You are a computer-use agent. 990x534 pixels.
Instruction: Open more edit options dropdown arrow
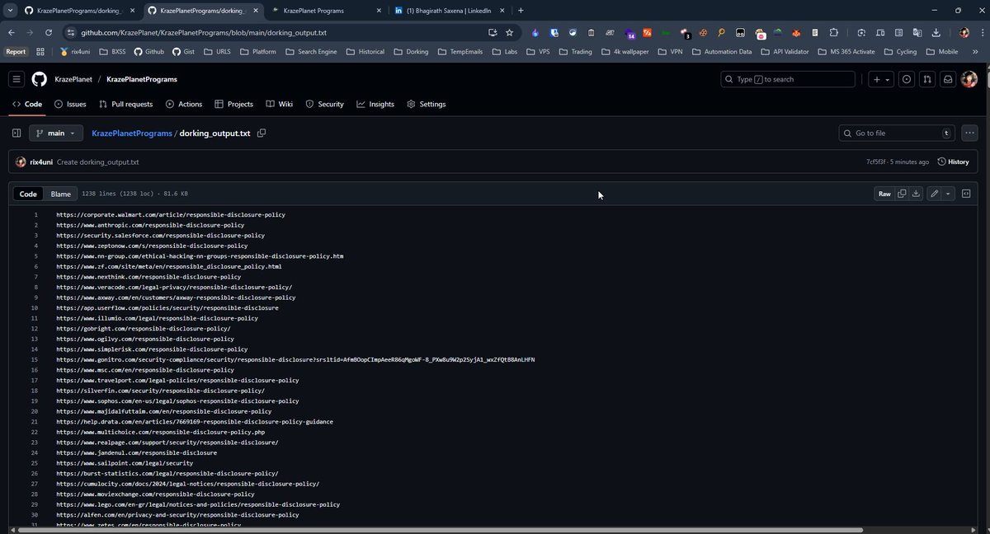point(948,194)
